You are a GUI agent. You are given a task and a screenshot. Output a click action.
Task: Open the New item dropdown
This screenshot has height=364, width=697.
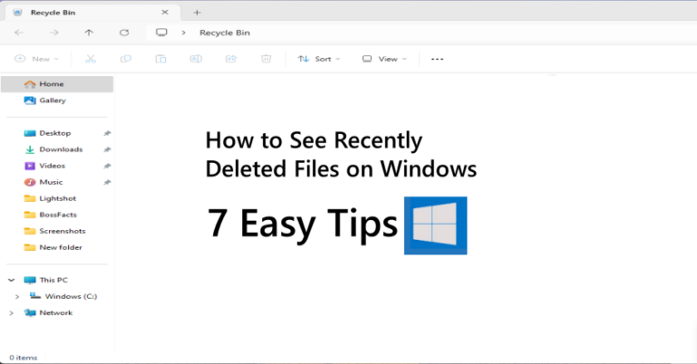coord(36,59)
